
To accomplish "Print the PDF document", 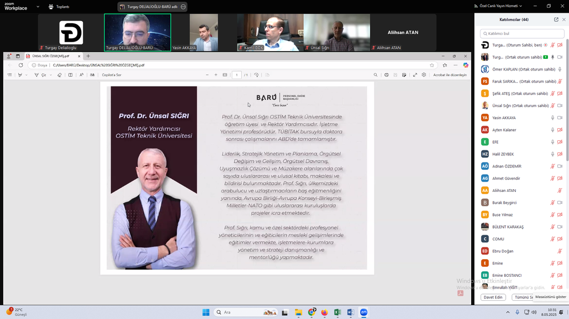I will 387,75.
